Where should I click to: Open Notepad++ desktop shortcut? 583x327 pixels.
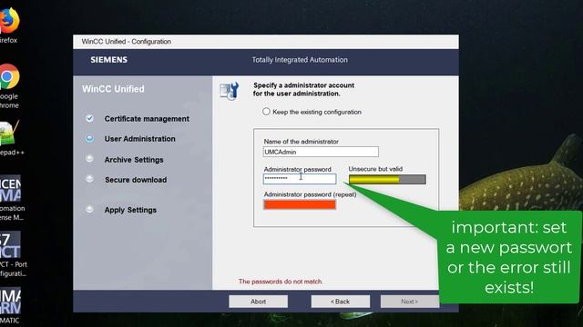click(10, 138)
